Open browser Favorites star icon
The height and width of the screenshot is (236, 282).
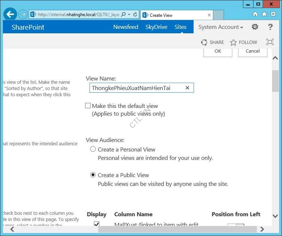(x=264, y=15)
